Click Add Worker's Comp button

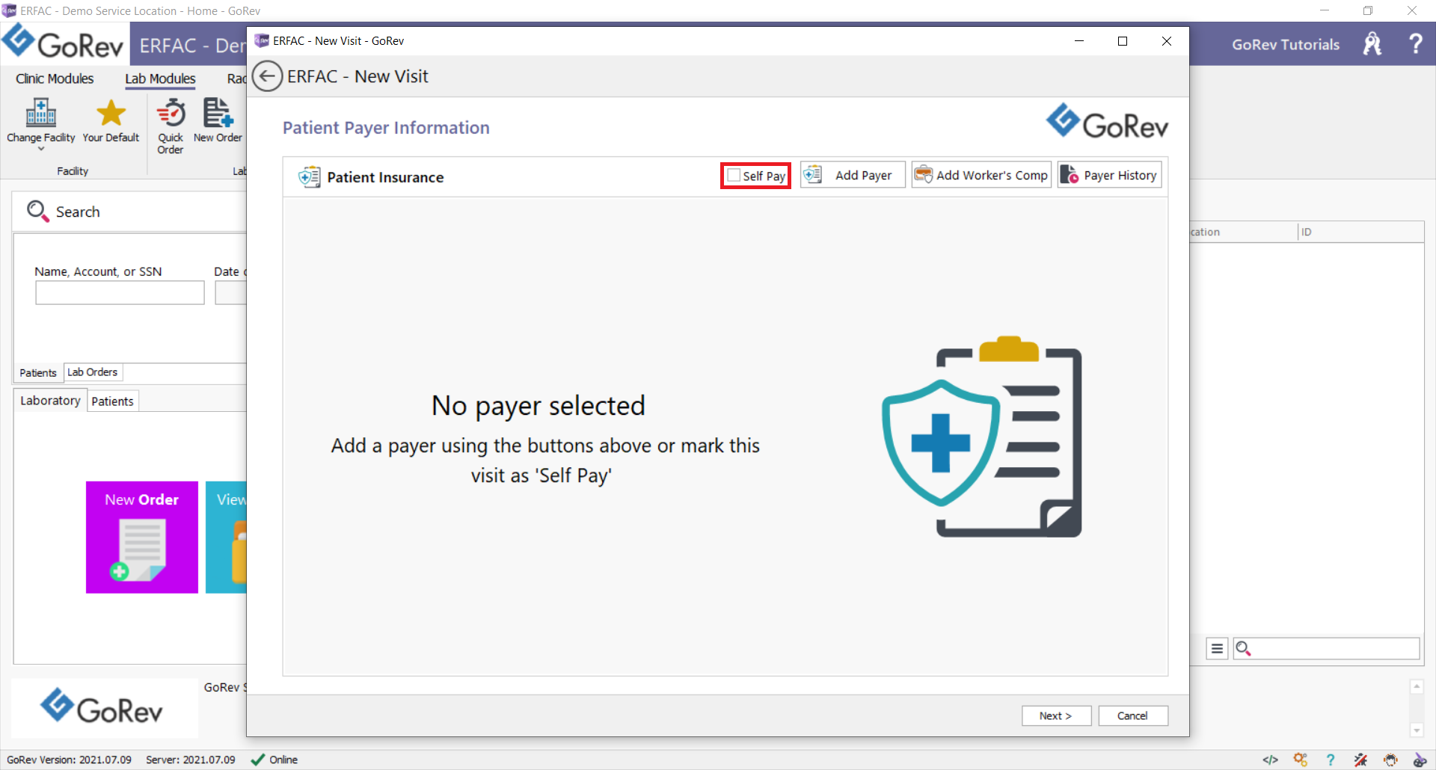point(981,175)
